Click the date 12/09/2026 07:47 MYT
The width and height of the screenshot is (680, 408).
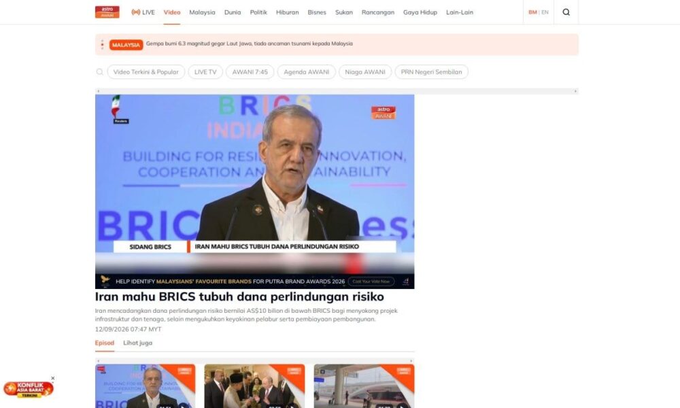pos(128,329)
